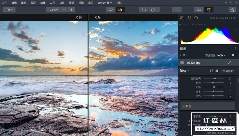Toggle the presets filmstrip panel

tap(199, 10)
